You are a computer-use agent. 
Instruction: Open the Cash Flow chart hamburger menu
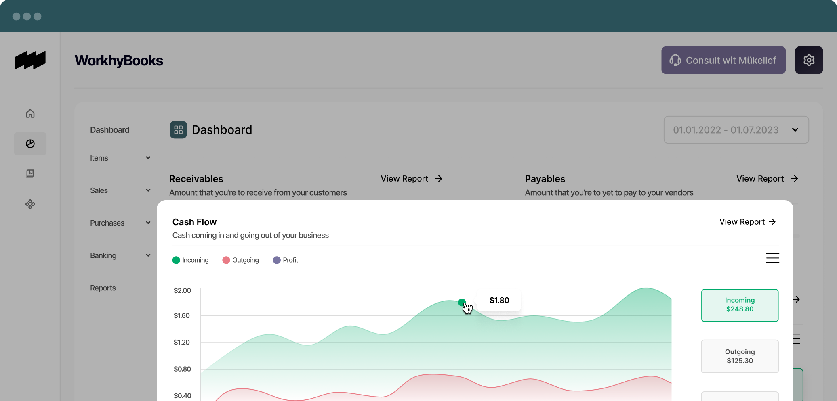pos(772,258)
